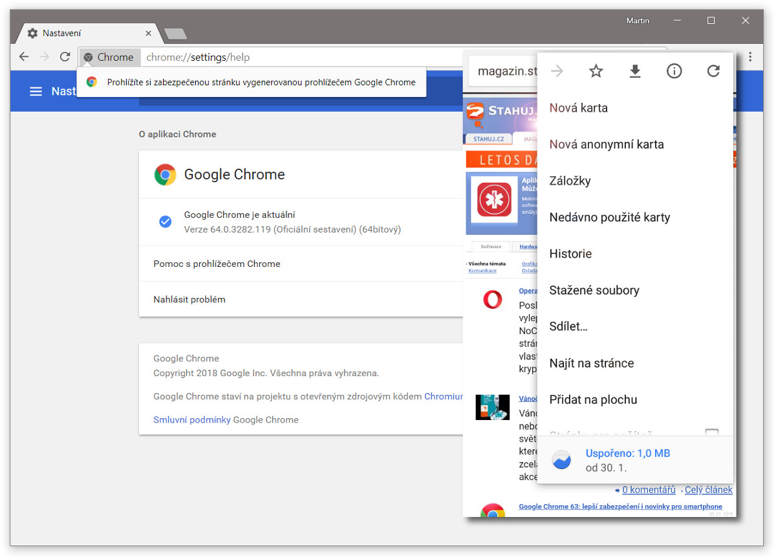Follow the Chromium link
This screenshot has width=776, height=559.
(x=444, y=396)
